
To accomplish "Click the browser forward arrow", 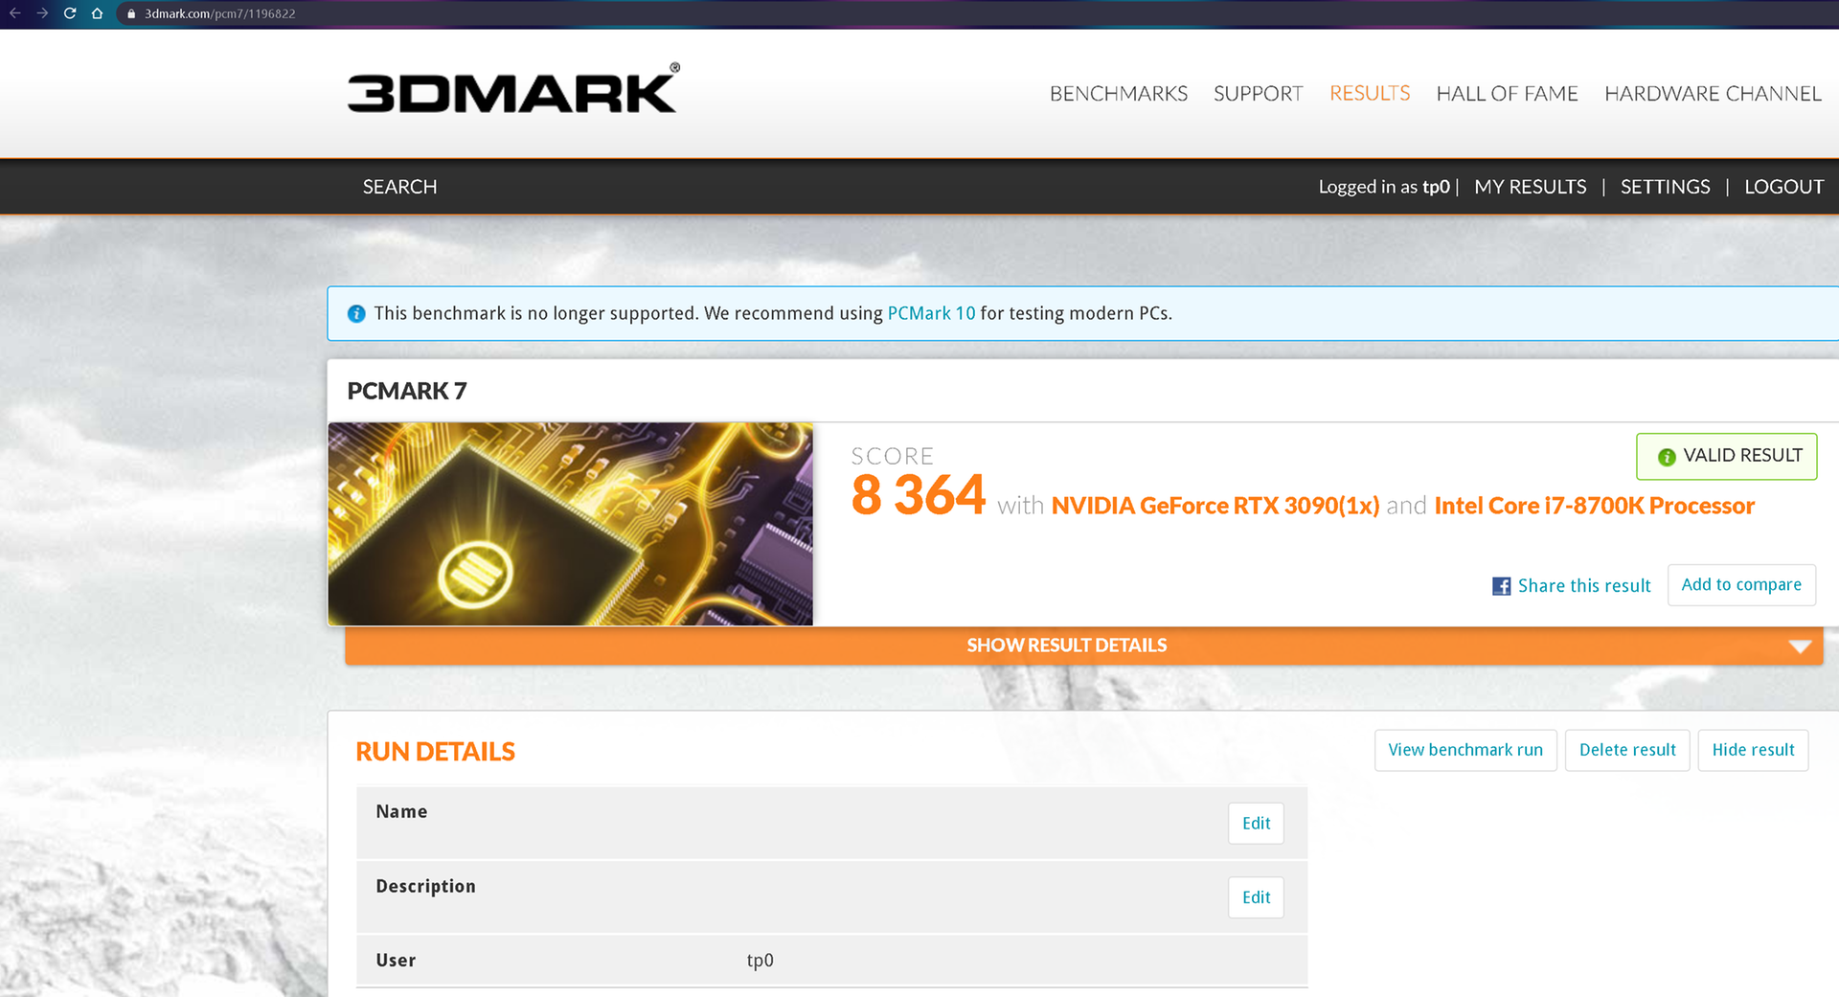I will tap(42, 13).
